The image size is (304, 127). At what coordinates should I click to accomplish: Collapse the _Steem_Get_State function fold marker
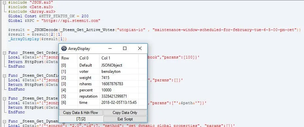pos(5,99)
